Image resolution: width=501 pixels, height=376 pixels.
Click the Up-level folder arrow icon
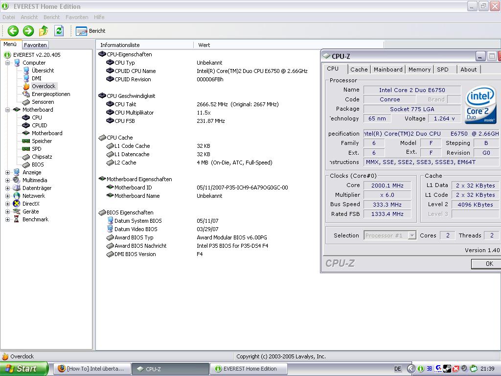(x=44, y=31)
